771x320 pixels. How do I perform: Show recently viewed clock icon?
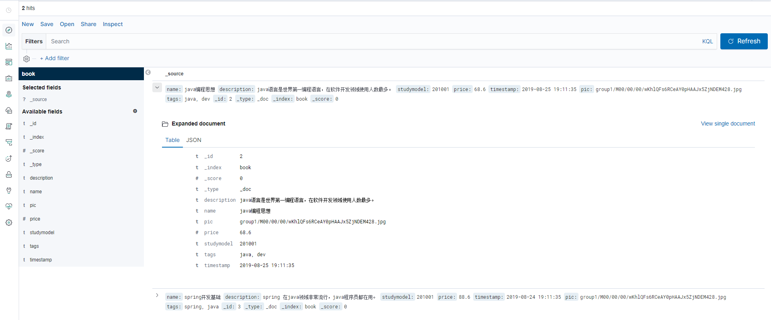(x=9, y=10)
